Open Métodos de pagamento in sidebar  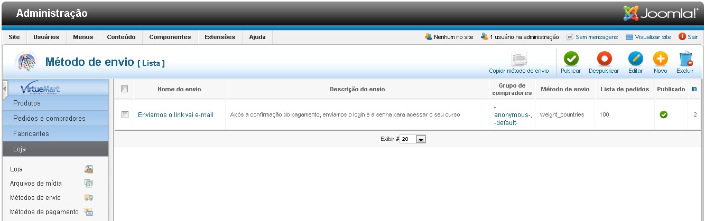point(44,212)
